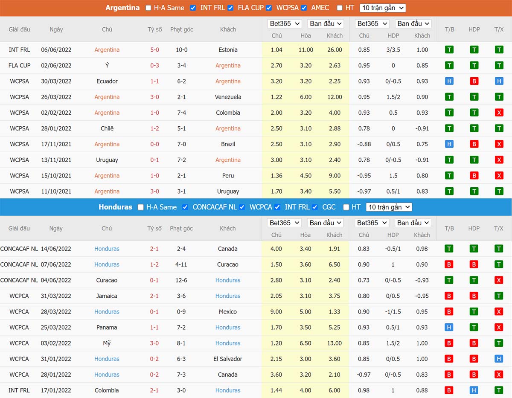512x398 pixels.
Task: Toggle the CONCACAF NL checkbox for Honduras
Action: point(185,207)
